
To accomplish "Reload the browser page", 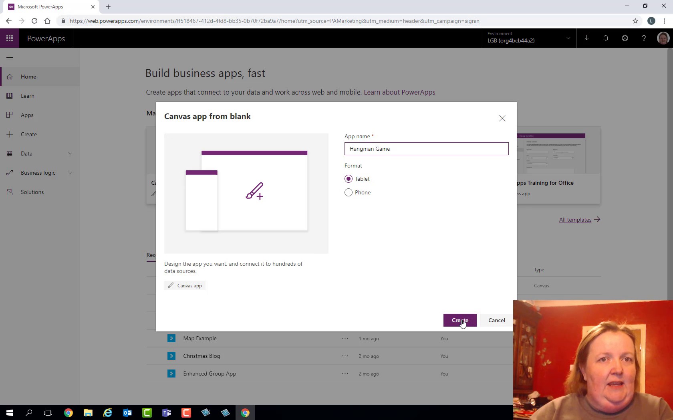I will 34,21.
